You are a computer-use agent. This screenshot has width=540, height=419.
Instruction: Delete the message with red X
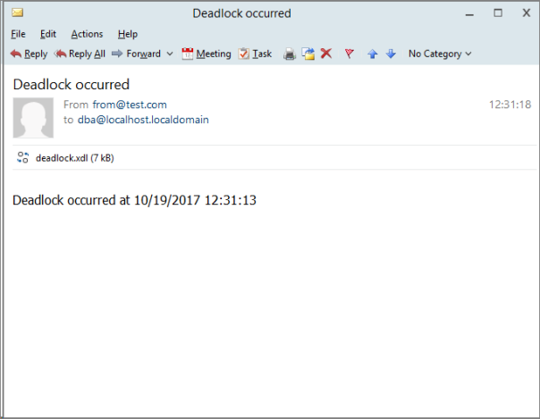click(326, 54)
